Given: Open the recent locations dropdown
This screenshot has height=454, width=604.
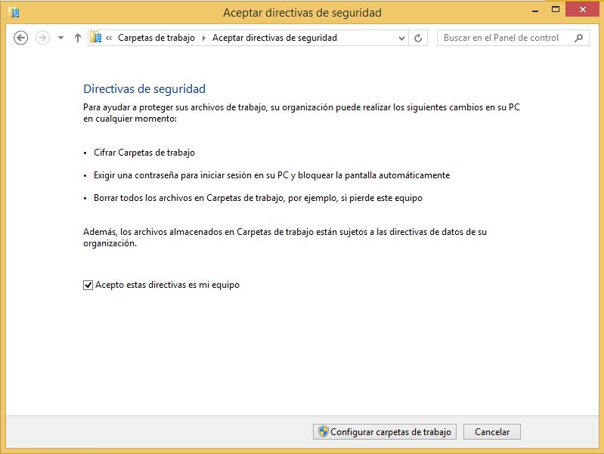Looking at the screenshot, I should tap(60, 38).
